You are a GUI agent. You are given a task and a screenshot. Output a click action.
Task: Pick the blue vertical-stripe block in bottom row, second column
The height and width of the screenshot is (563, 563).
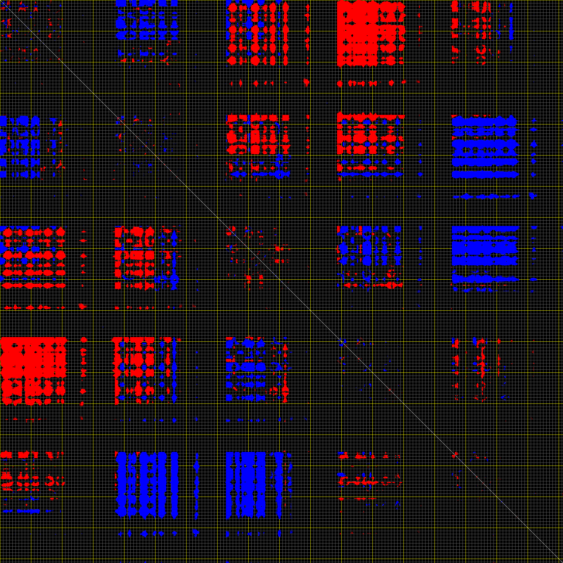click(x=147, y=484)
